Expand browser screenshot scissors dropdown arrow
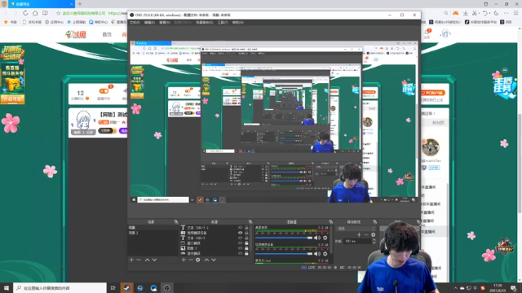The height and width of the screenshot is (293, 522). pos(479,13)
